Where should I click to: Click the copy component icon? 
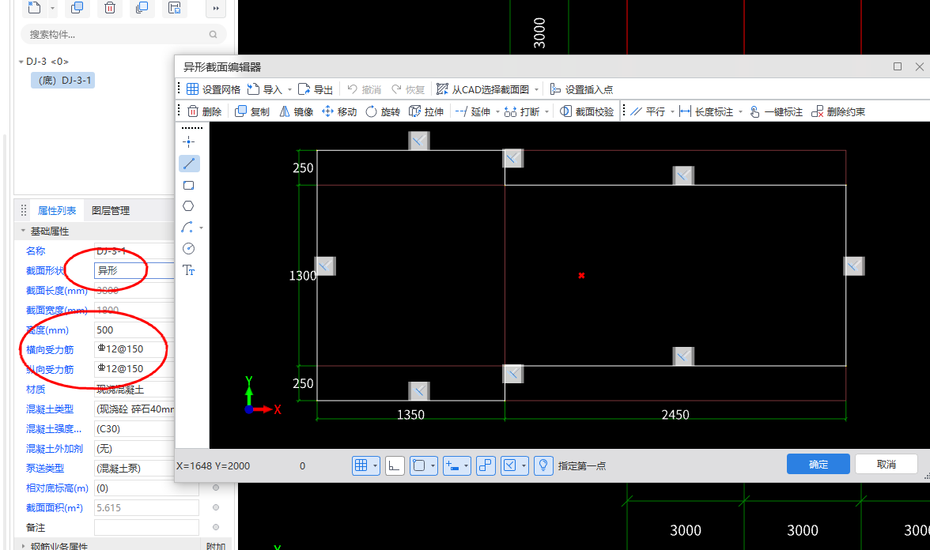point(77,8)
